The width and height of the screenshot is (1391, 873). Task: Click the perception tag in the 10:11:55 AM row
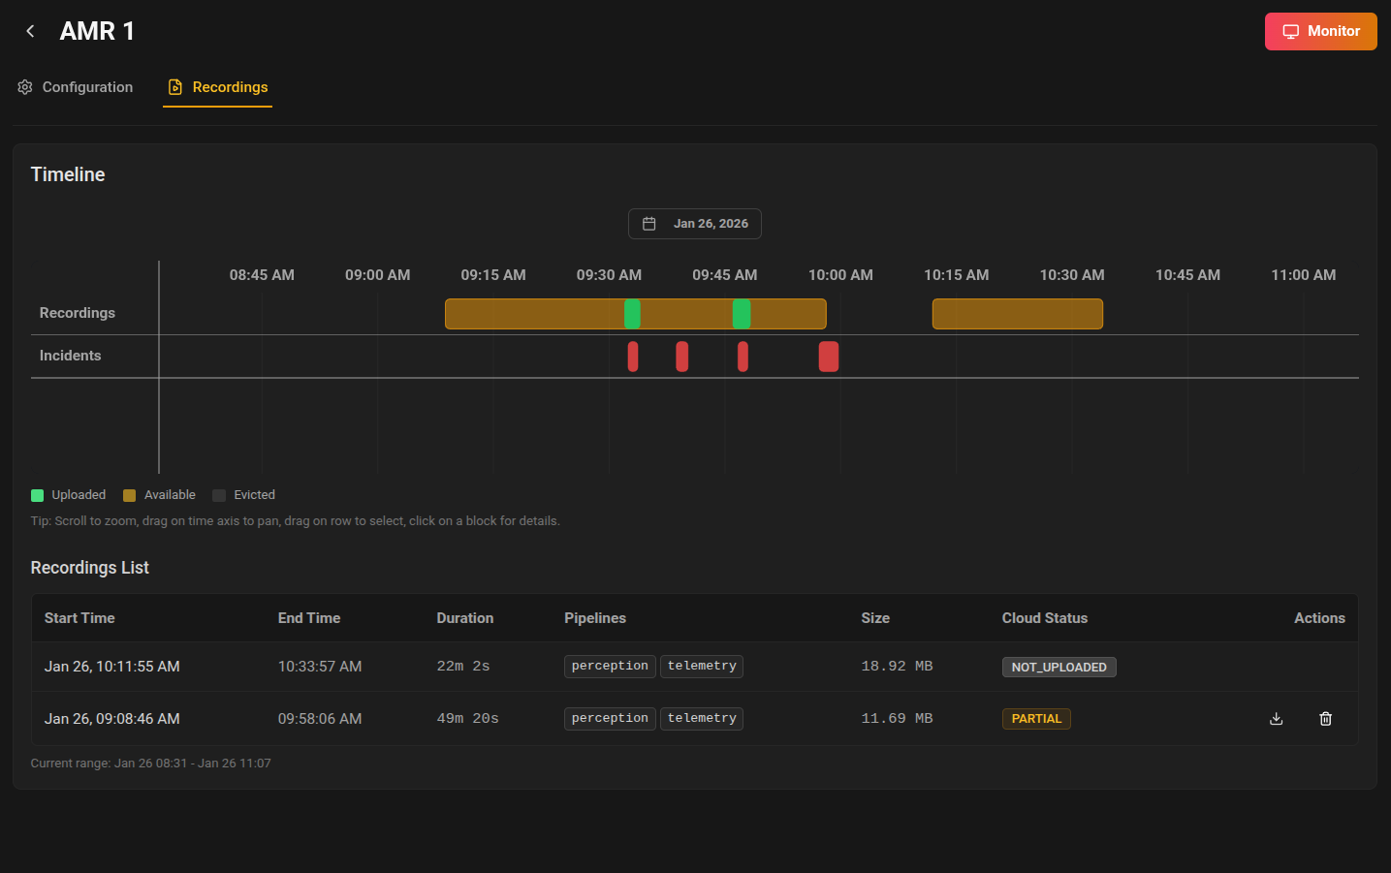[x=610, y=667]
